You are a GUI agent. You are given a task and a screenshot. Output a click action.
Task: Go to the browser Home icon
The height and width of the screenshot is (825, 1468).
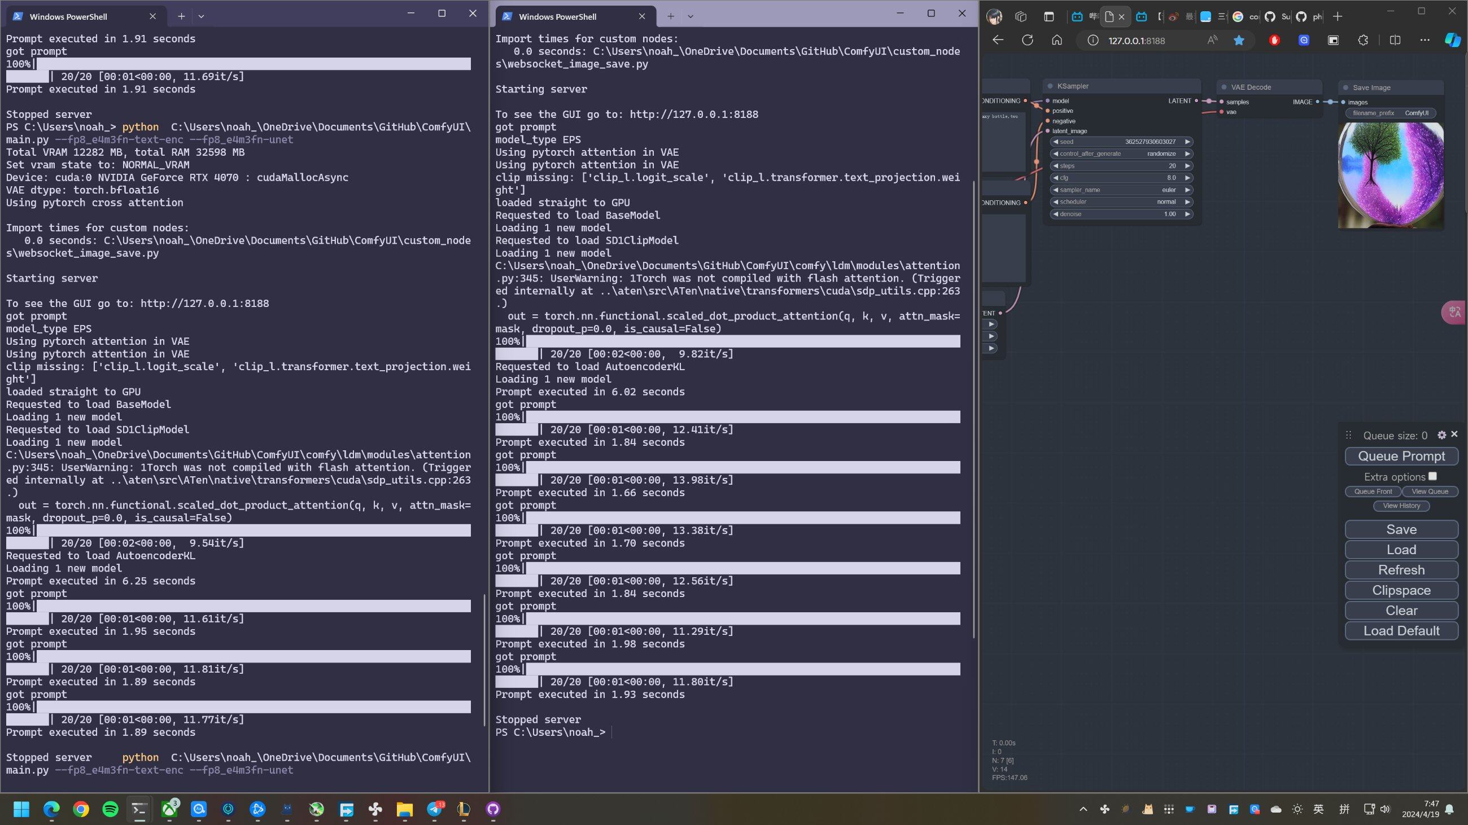[x=1056, y=40]
